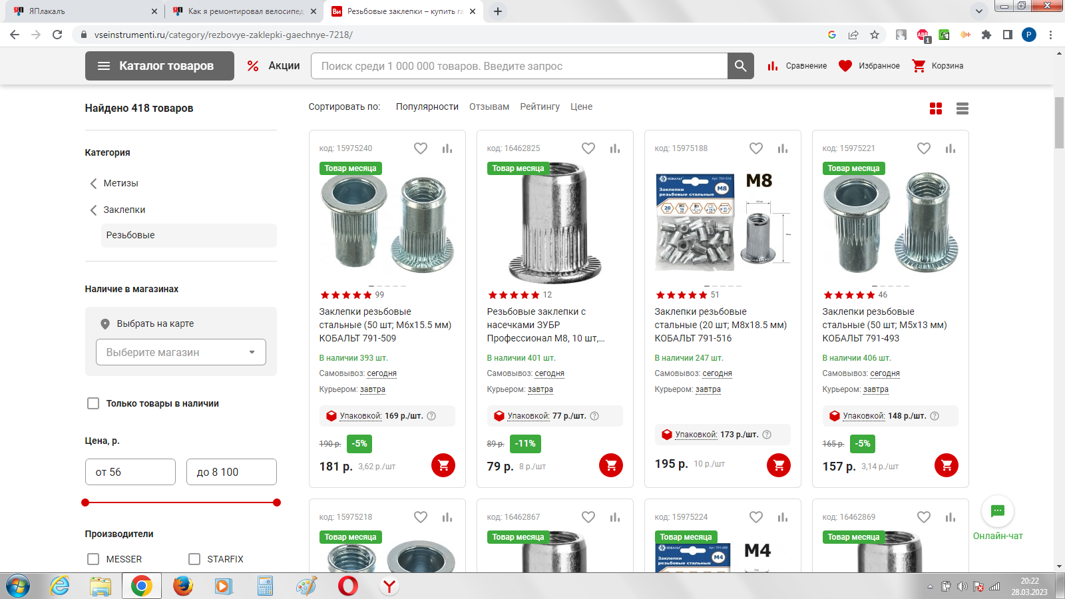Viewport: 1065px width, 599px height.
Task: Open the Онлайн-чат chat bubble
Action: click(x=998, y=511)
